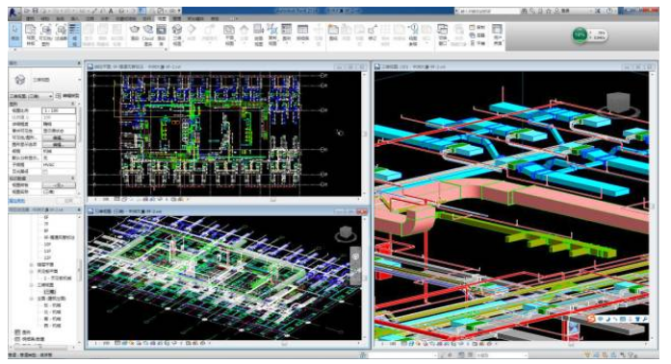Click the Visibility/Graphics ribbon icon
The height and width of the screenshot is (364, 671).
46,35
